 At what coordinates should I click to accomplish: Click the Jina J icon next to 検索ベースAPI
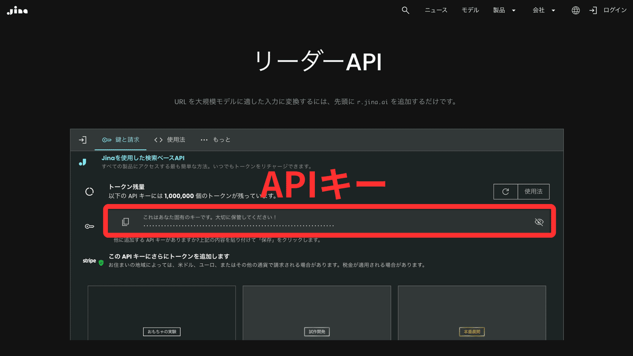[x=82, y=162]
